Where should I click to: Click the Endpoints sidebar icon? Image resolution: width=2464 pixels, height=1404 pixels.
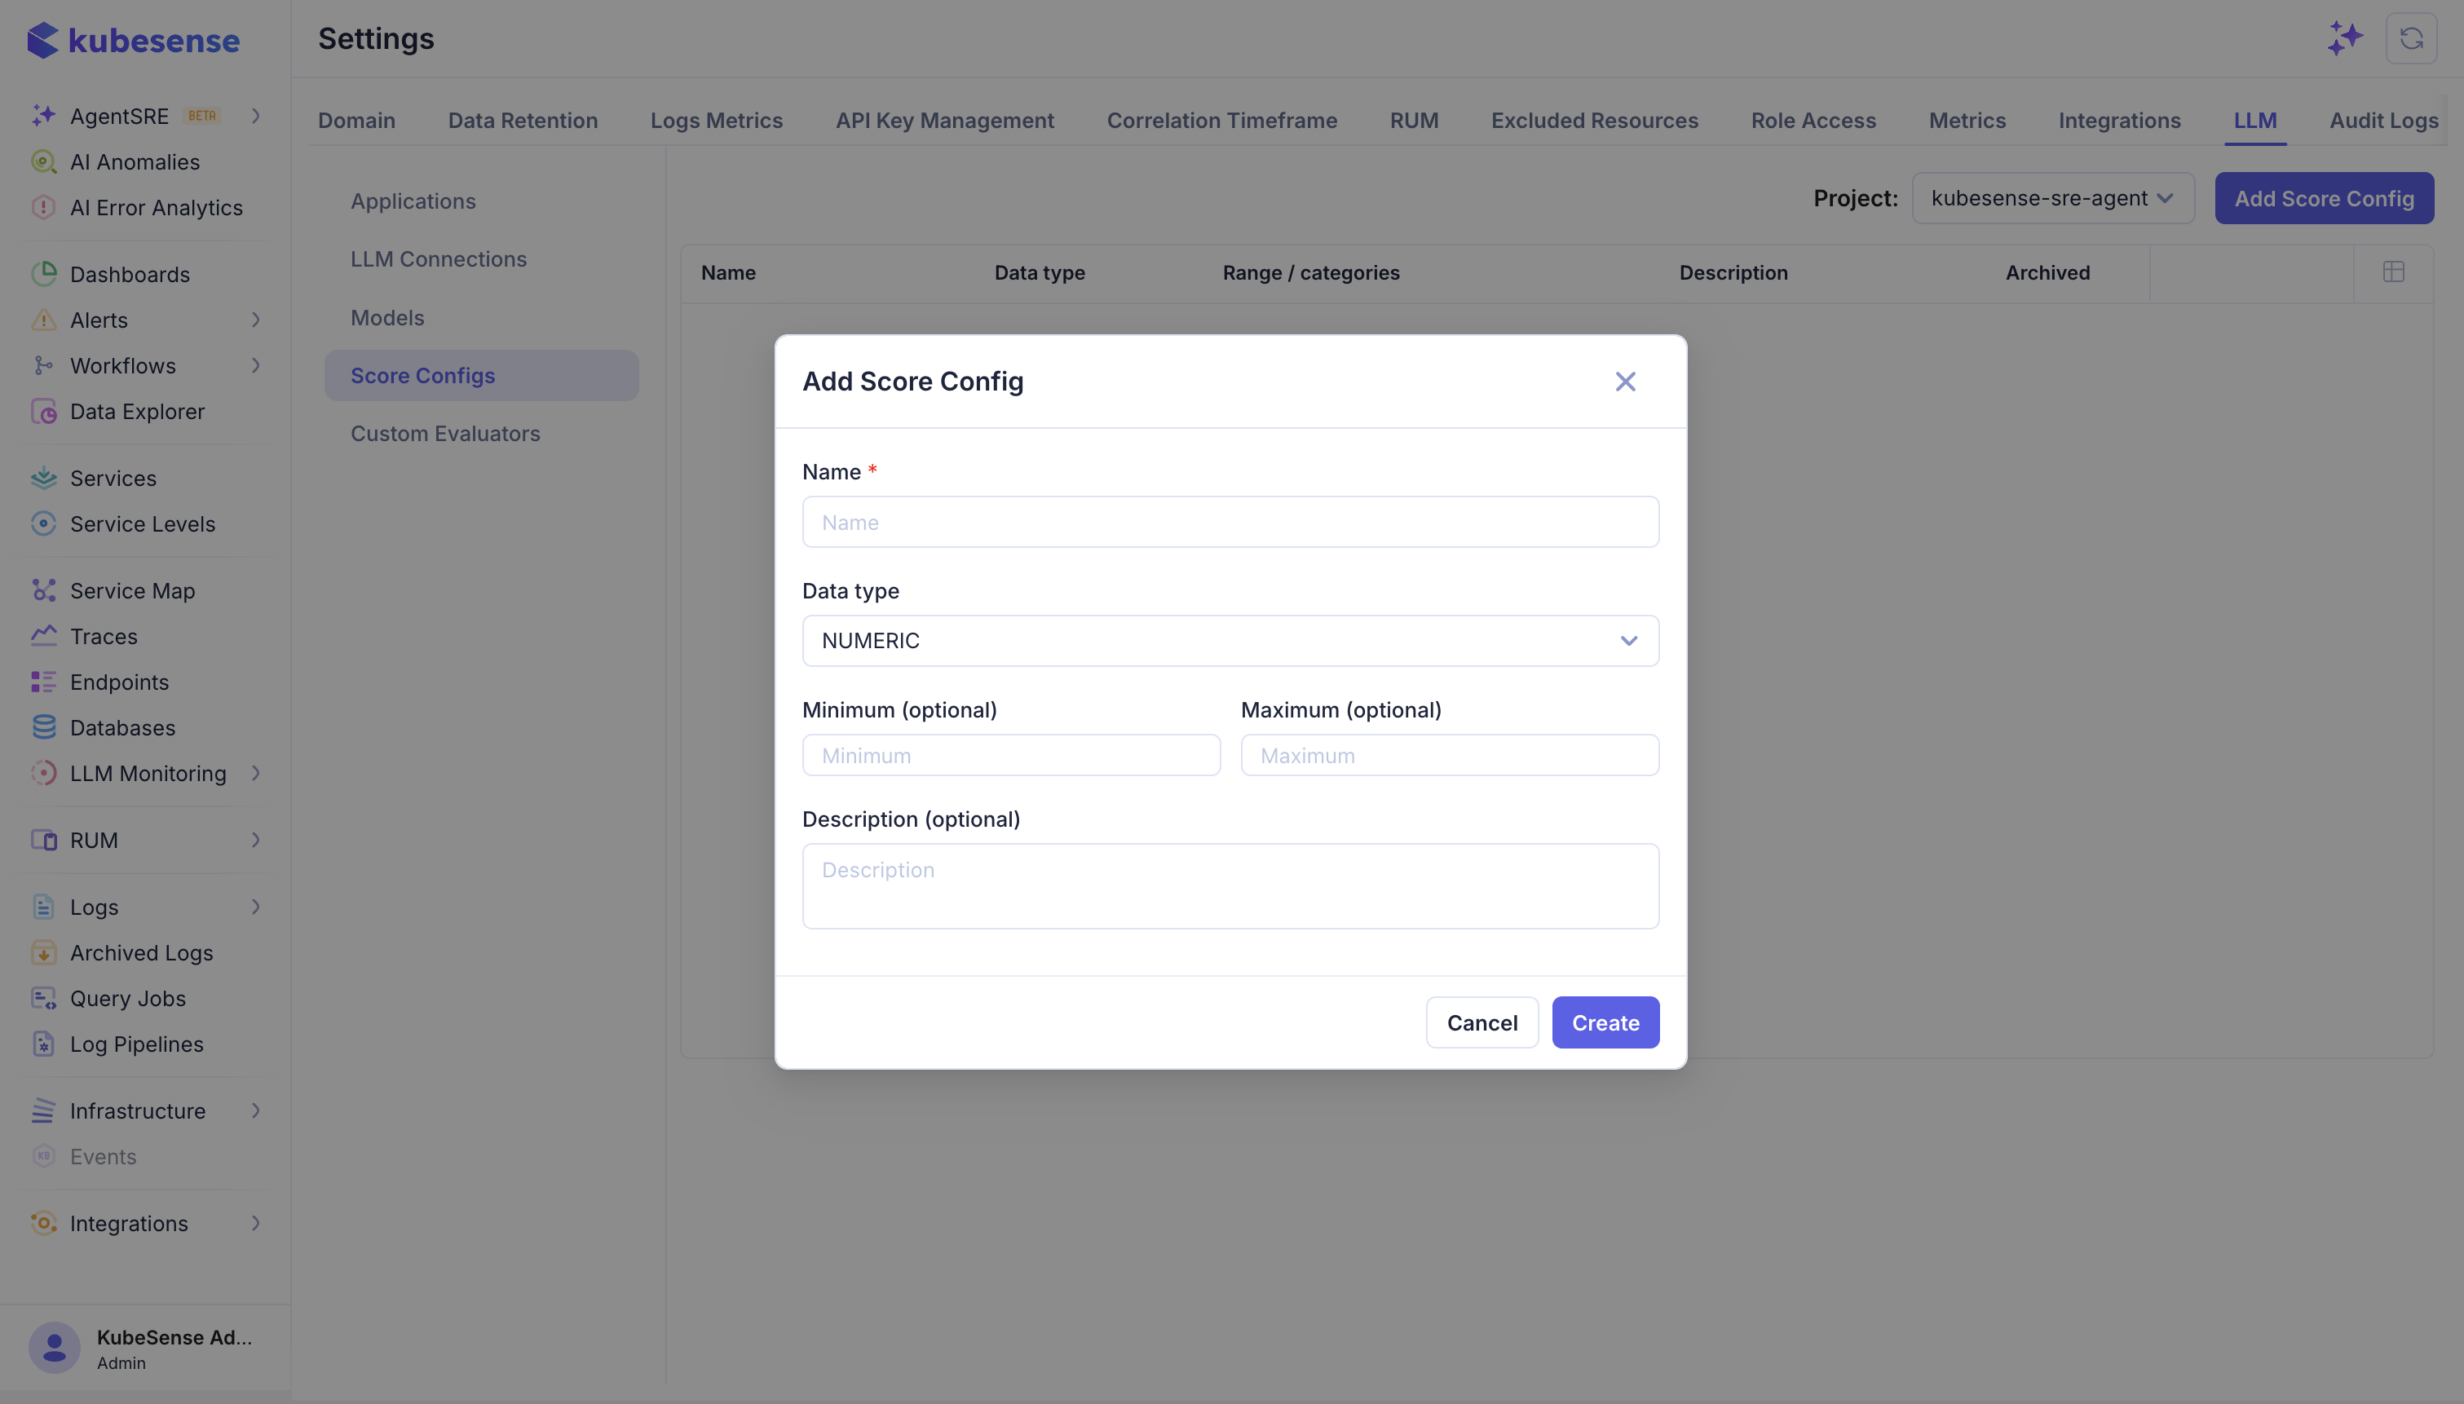[x=43, y=682]
